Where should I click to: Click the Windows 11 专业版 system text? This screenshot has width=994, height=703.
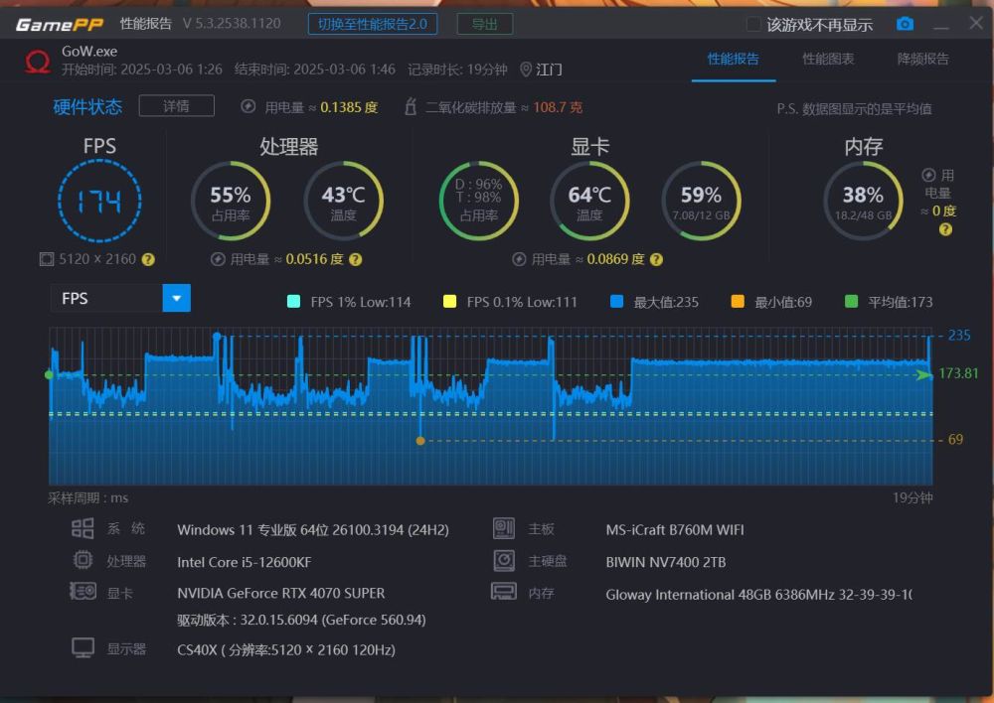[x=312, y=530]
